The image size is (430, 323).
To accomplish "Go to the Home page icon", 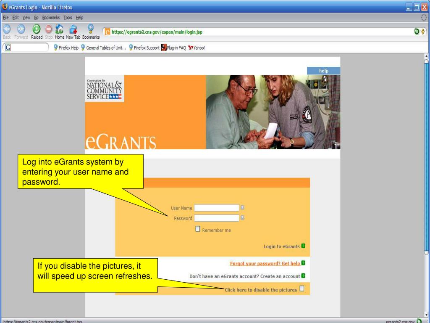I will pos(59,29).
